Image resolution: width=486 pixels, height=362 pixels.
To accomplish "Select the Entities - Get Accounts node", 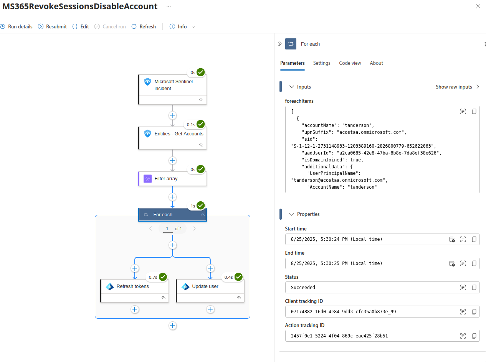I will (172, 138).
